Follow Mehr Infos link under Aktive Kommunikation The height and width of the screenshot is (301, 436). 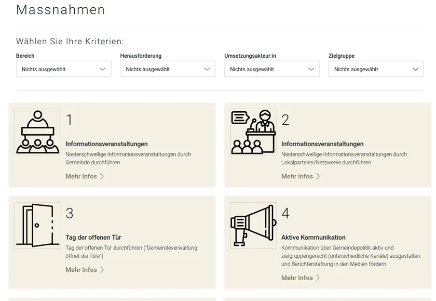297,278
